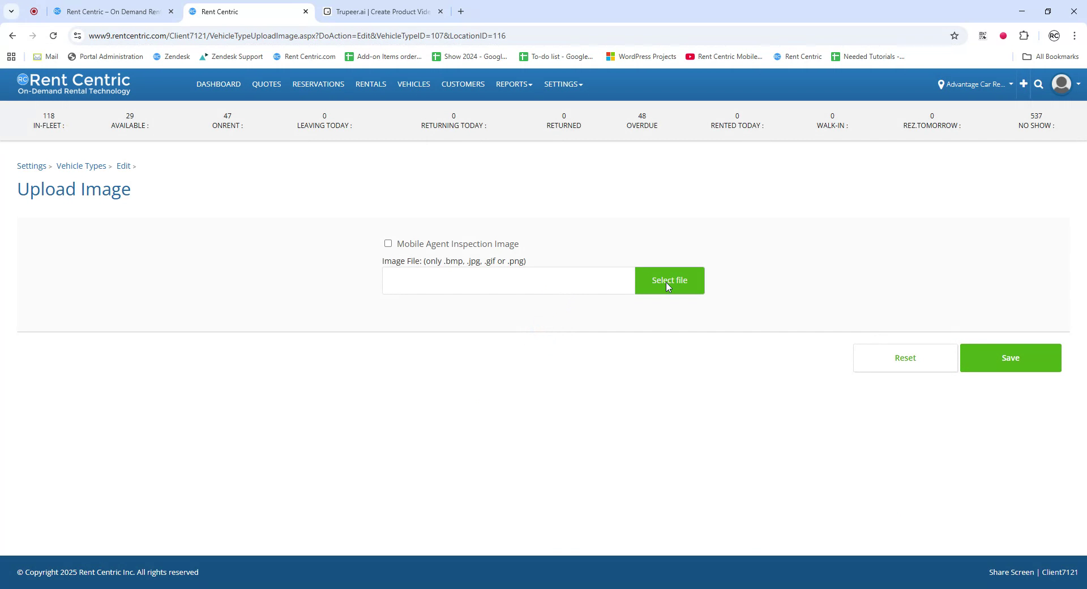1087x589 pixels.
Task: Open the REPORTS dropdown menu
Action: [x=513, y=84]
